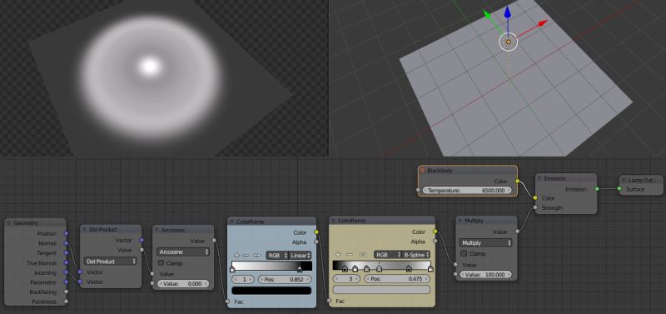This screenshot has height=314, width=666.
Task: Open the Dot Product operation dropdown
Action: (x=111, y=262)
